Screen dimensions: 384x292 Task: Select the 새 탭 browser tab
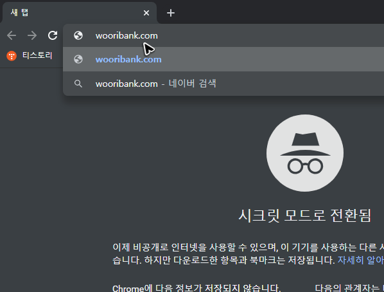click(79, 13)
